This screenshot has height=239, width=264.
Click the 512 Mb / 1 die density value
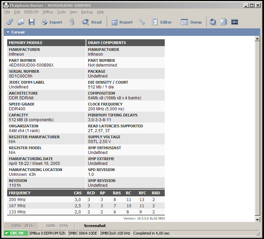101,87
